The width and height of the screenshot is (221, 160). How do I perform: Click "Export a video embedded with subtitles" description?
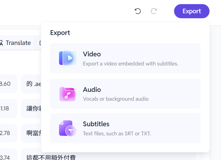[130, 63]
